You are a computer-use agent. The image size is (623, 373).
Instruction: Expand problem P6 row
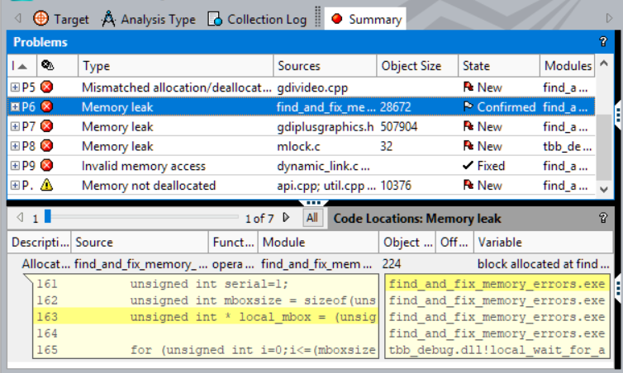click(15, 106)
